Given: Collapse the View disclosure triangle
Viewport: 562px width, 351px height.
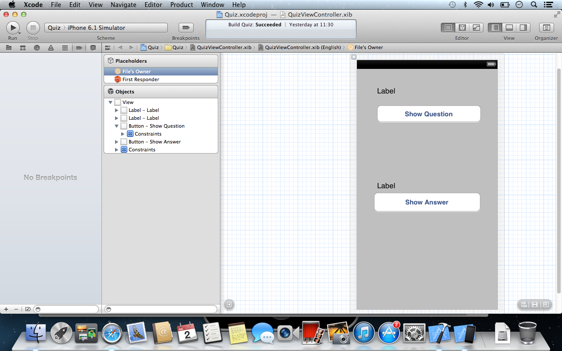Looking at the screenshot, I should [110, 102].
